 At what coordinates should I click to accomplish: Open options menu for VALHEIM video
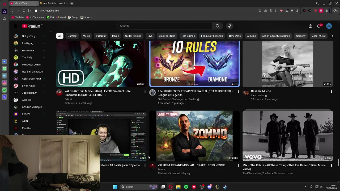pos(238,165)
